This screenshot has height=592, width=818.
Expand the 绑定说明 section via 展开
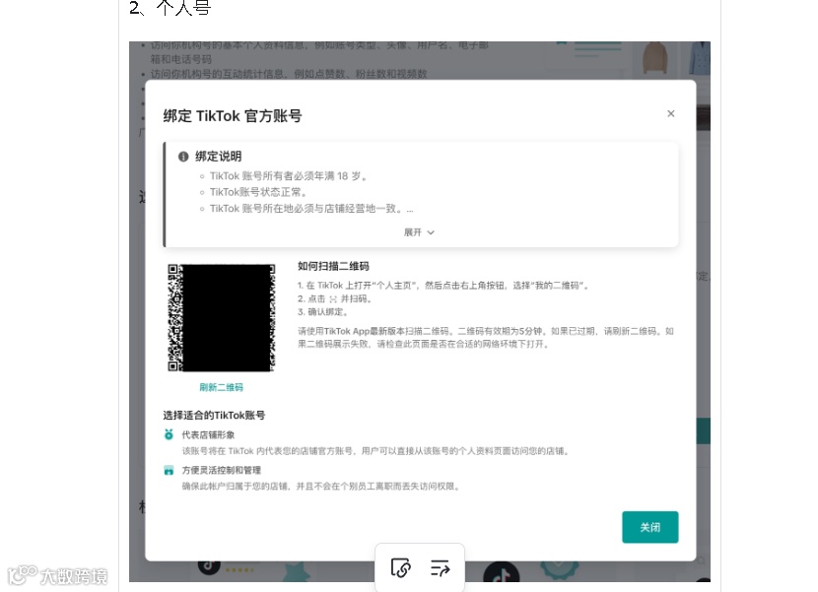(x=419, y=232)
